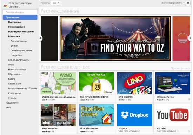Click the orange banner slide on the right

click(181, 38)
